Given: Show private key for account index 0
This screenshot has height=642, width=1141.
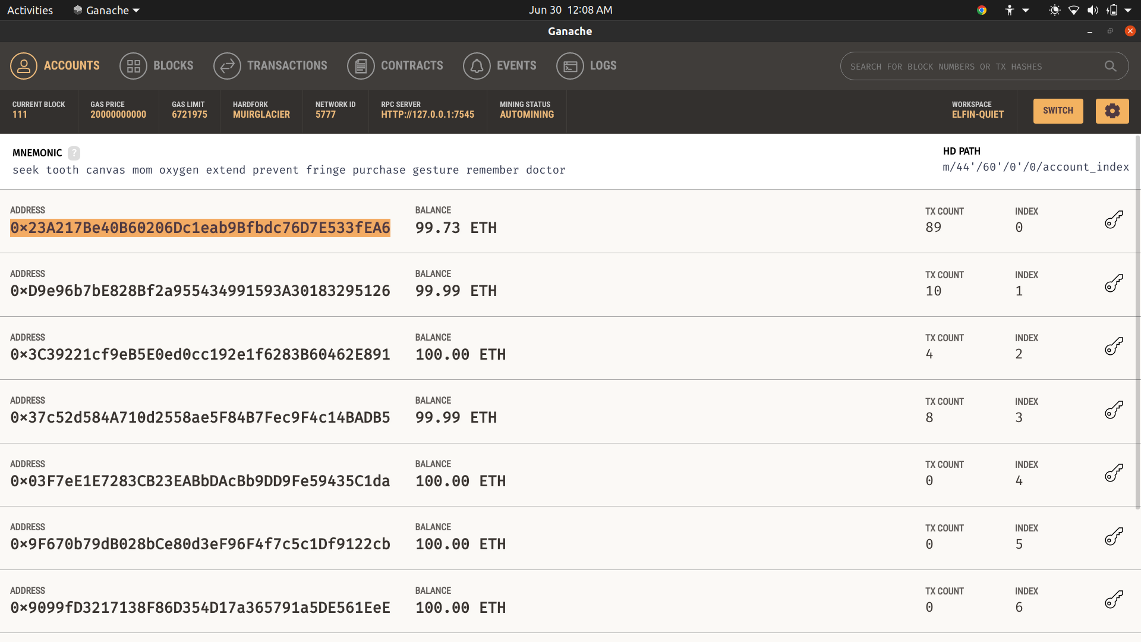Looking at the screenshot, I should click(x=1114, y=220).
